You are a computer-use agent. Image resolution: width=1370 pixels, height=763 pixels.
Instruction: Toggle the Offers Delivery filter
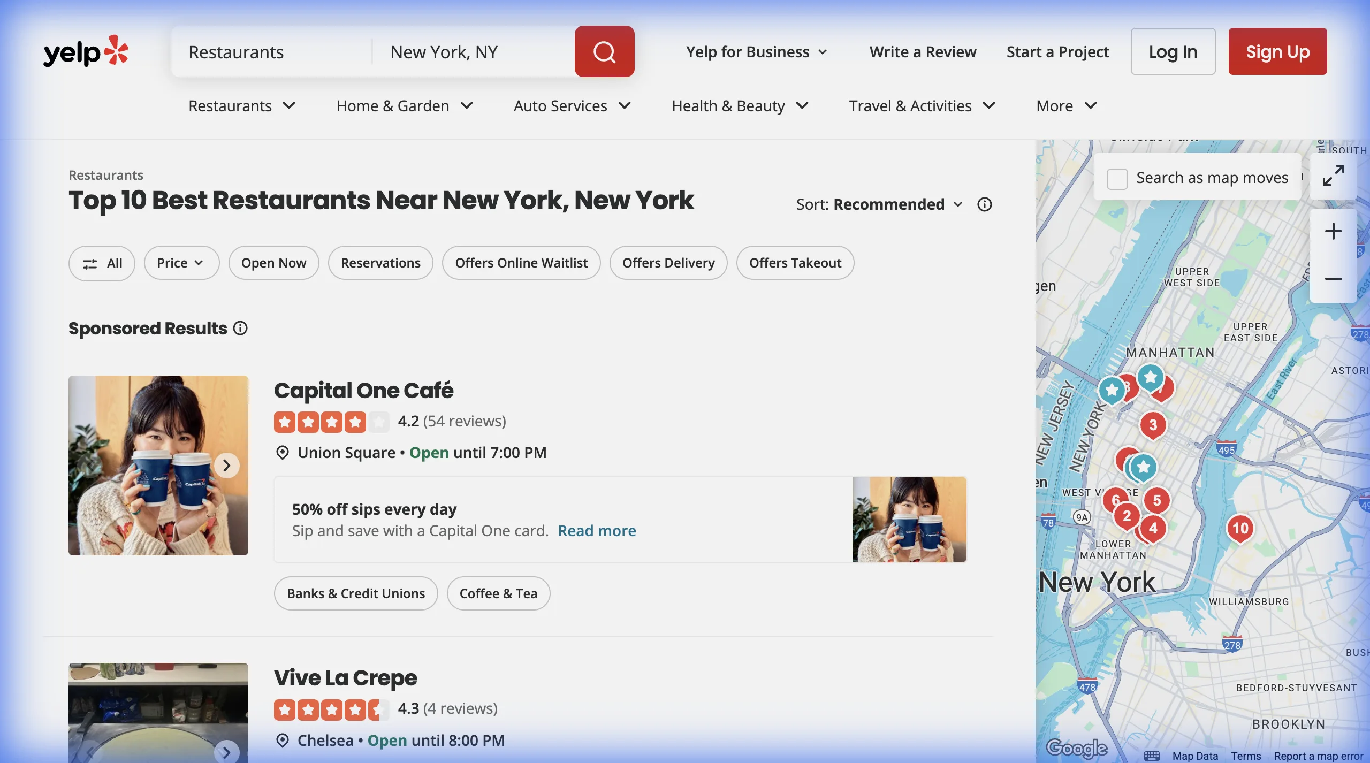click(x=668, y=263)
